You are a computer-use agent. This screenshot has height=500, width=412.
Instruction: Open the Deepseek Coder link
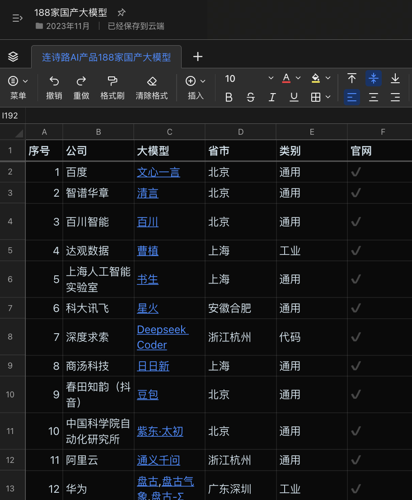[x=163, y=337]
